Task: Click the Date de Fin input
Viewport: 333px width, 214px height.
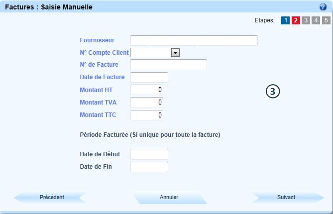Action: [149, 167]
